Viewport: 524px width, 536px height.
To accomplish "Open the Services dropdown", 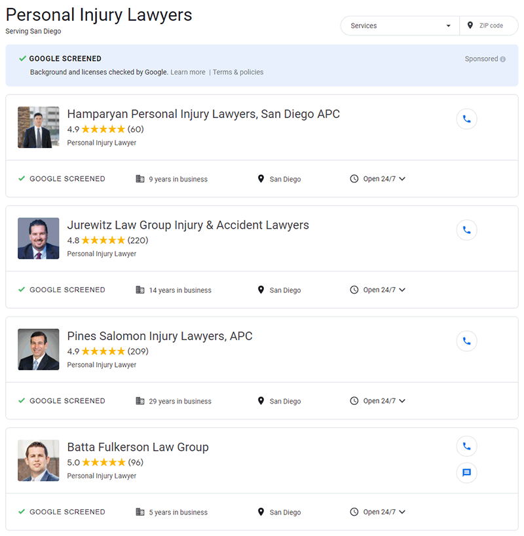I will (400, 26).
